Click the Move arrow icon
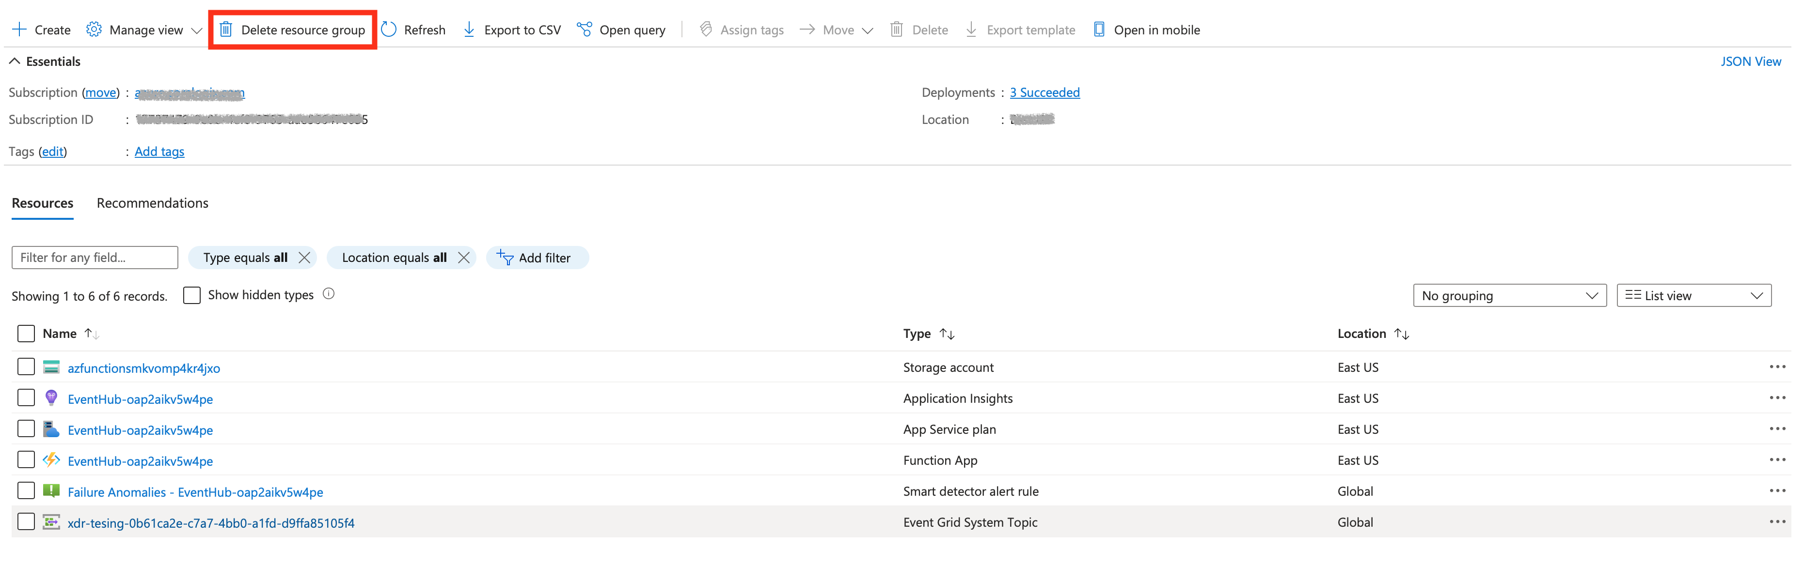1804x579 pixels. pyautogui.click(x=807, y=30)
